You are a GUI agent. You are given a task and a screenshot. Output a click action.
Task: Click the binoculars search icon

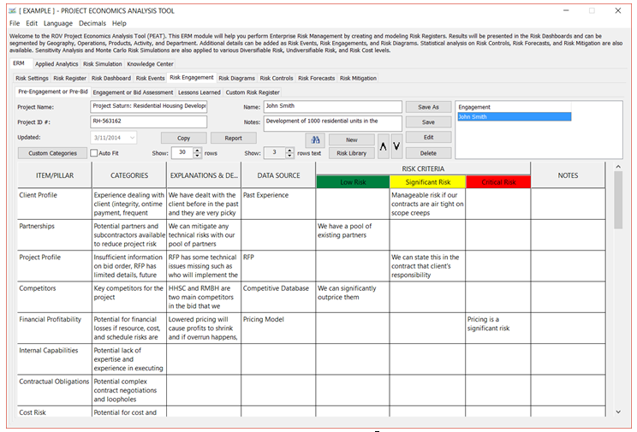pos(315,139)
